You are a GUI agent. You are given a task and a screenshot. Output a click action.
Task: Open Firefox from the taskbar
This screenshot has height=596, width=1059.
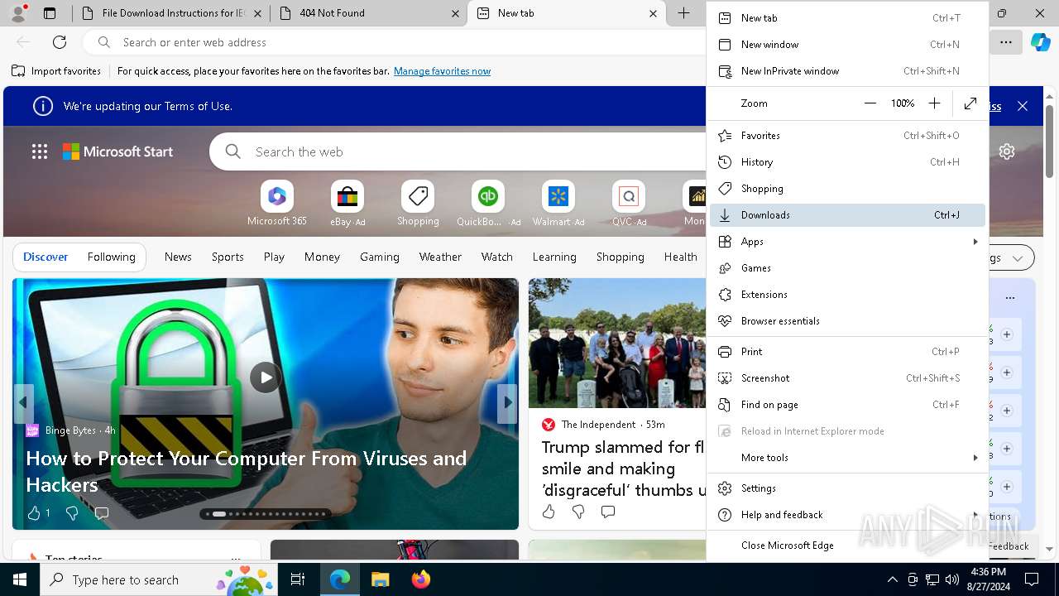(420, 579)
